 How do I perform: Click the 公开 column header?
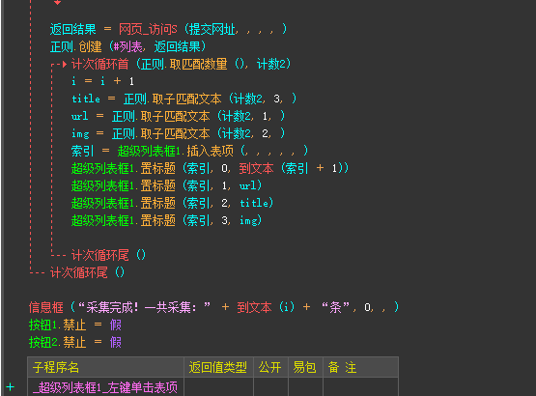point(270,367)
